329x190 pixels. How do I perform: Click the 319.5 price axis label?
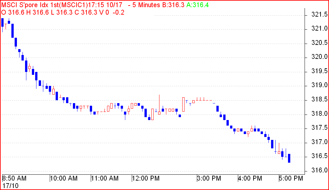[319, 71]
